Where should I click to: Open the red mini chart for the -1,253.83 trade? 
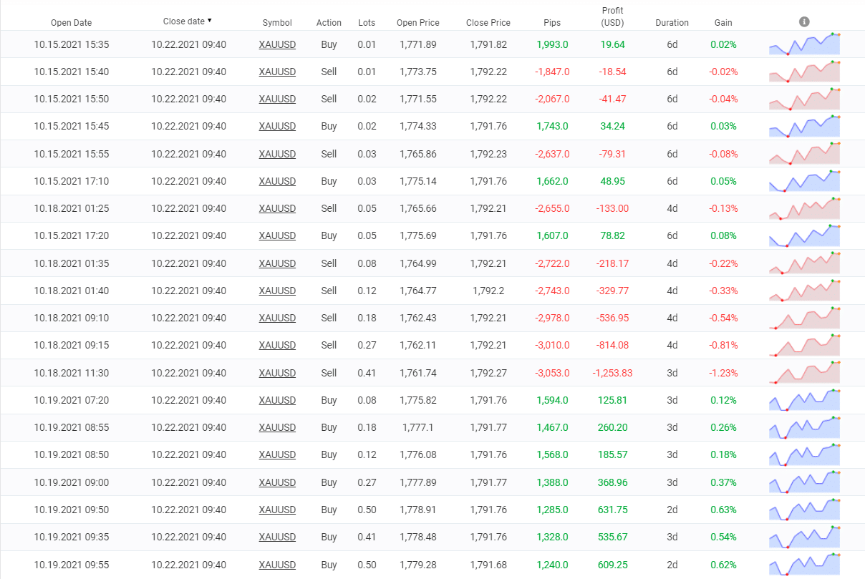[x=804, y=373]
